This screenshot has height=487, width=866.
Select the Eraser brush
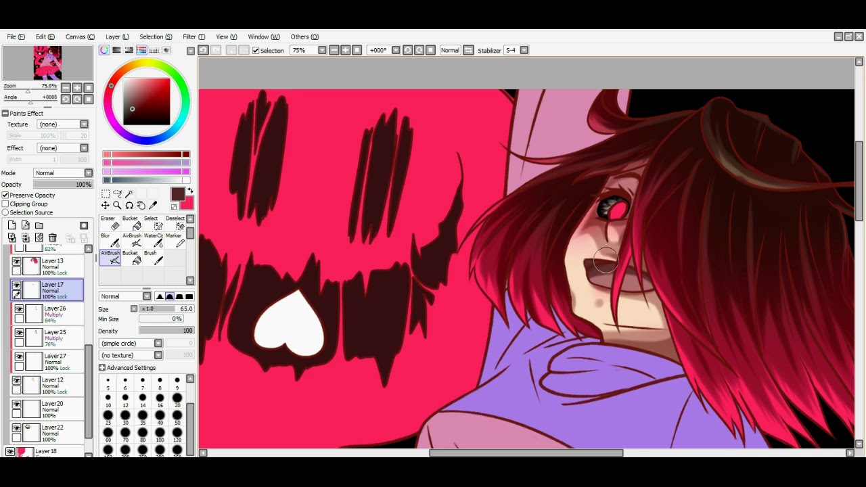click(x=109, y=223)
